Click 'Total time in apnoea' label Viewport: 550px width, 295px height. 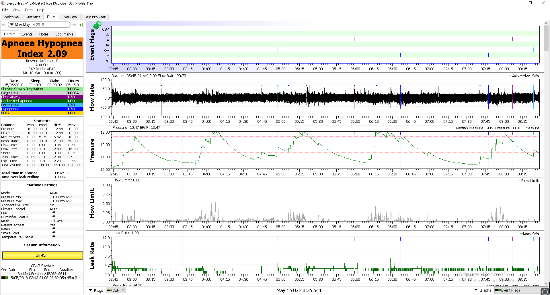19,173
